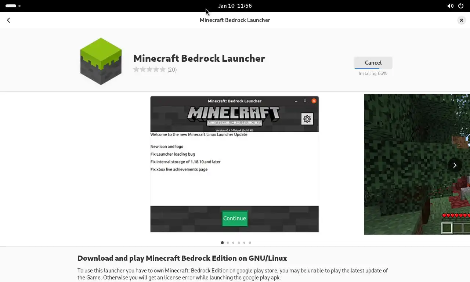Cancel the ongoing installation
This screenshot has height=282, width=470.
373,63
